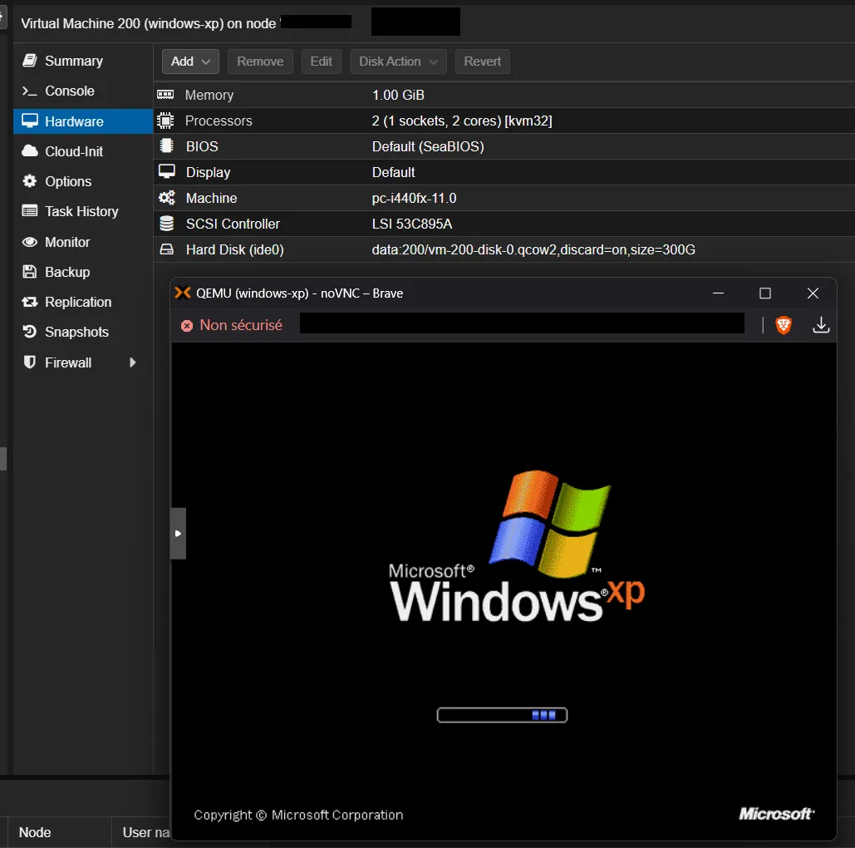Click the Firewall shield icon
The image size is (855, 848).
tap(29, 362)
